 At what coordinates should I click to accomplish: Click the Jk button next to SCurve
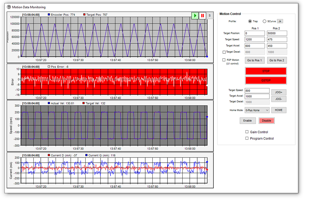280,21
